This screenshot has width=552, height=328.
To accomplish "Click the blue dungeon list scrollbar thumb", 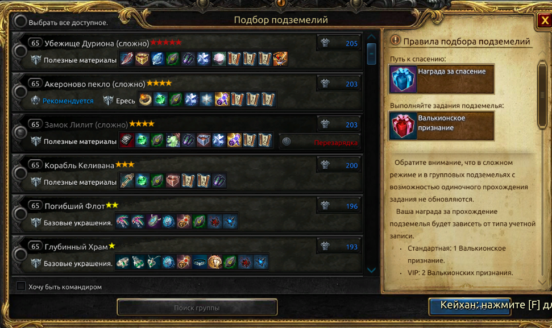I will tap(371, 53).
